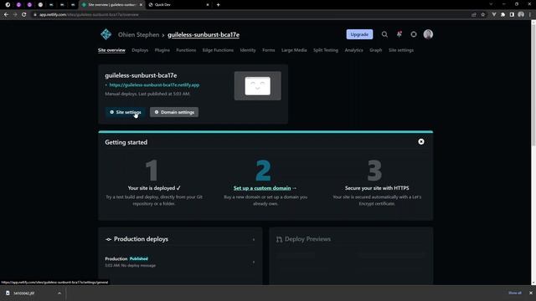536x301 pixels.
Task: Open the Identity tab
Action: 248,50
